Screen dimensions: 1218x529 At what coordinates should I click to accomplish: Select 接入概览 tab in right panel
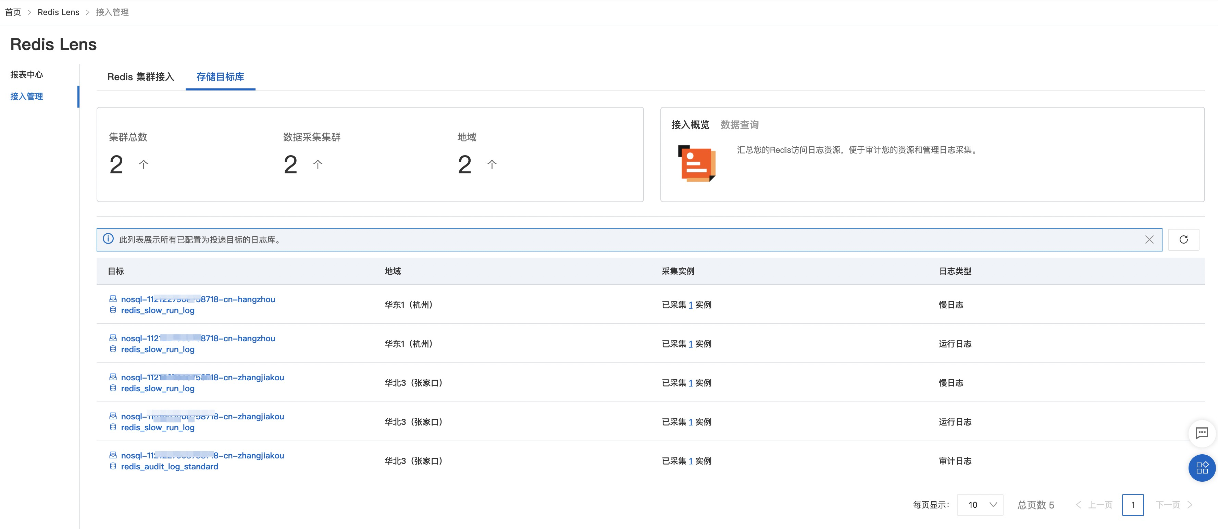[x=690, y=124]
